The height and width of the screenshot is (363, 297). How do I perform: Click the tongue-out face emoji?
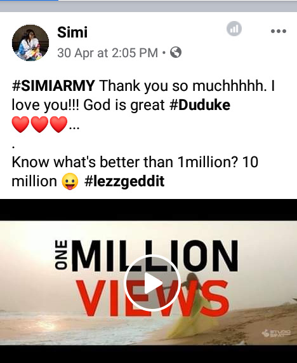[70, 181]
